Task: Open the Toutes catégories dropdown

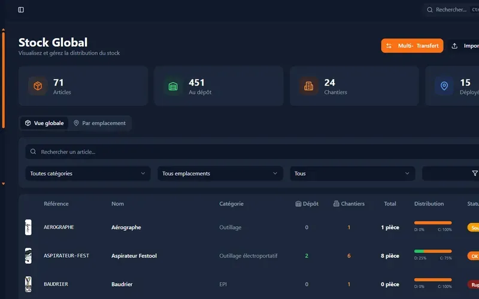Action: click(x=87, y=173)
